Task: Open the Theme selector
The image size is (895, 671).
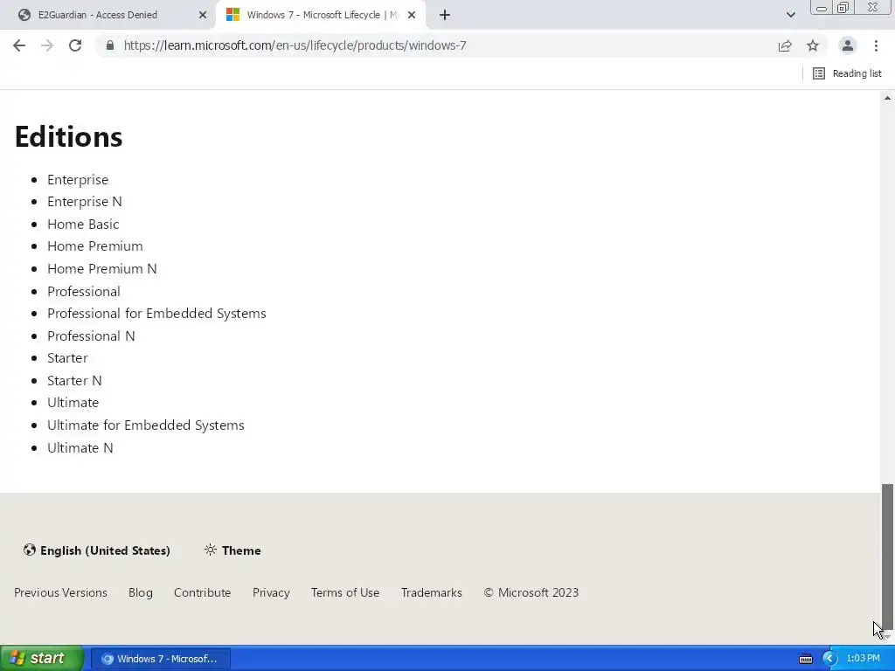Action: (x=232, y=550)
